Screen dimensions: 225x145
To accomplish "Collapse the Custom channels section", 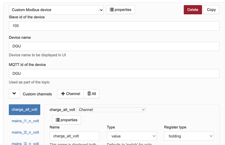I will pyautogui.click(x=14, y=94).
